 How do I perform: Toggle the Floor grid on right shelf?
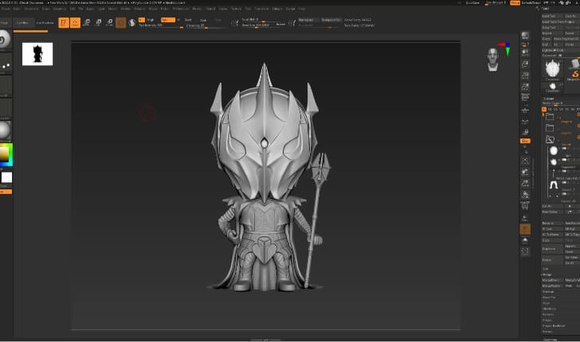(x=525, y=110)
